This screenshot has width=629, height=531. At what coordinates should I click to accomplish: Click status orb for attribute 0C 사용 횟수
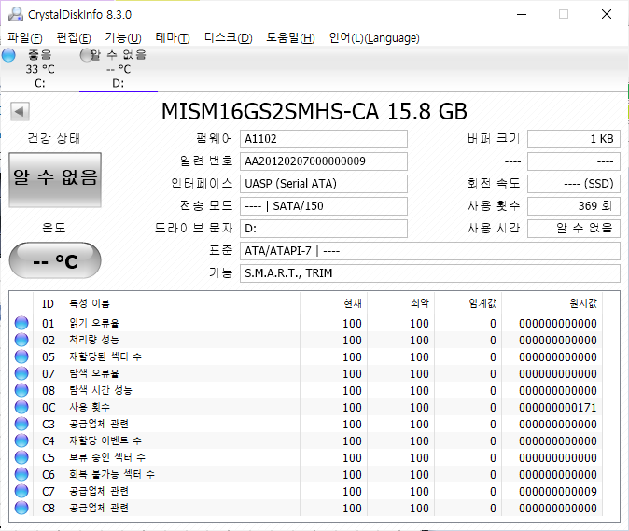tap(22, 408)
